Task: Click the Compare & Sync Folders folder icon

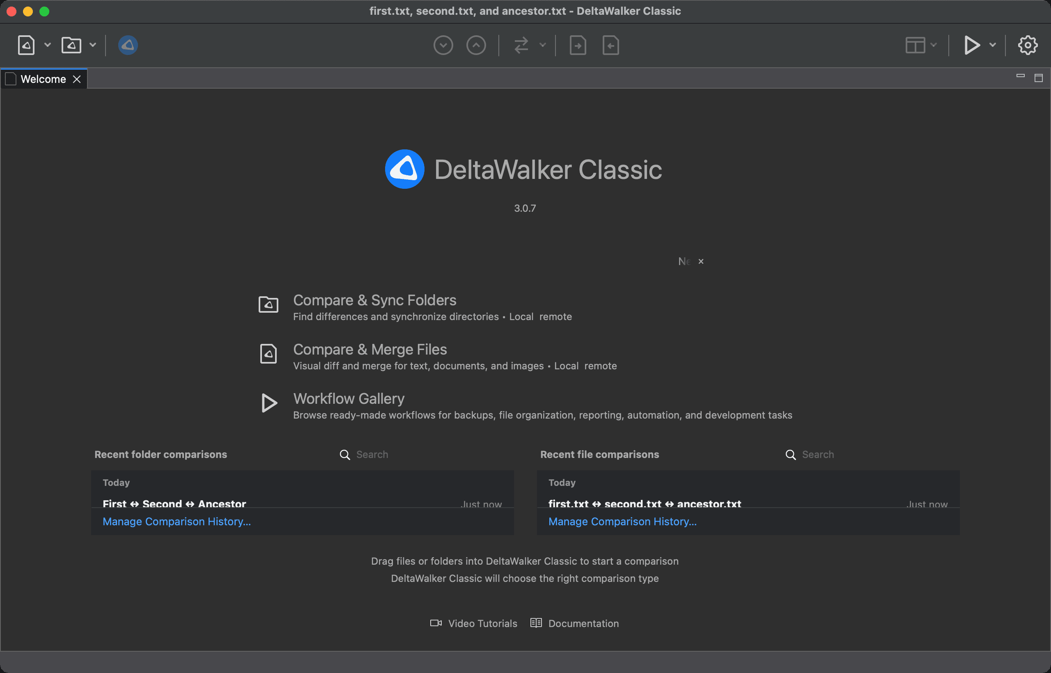Action: (268, 304)
